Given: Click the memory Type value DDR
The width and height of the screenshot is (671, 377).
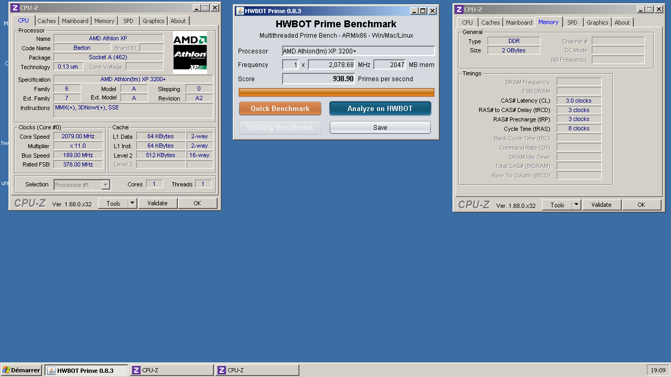Looking at the screenshot, I should pos(514,41).
